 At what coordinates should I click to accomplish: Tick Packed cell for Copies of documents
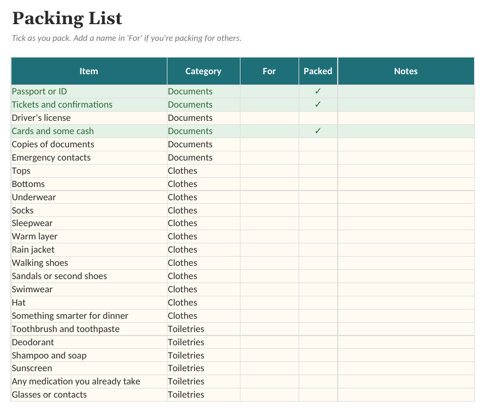click(x=318, y=144)
